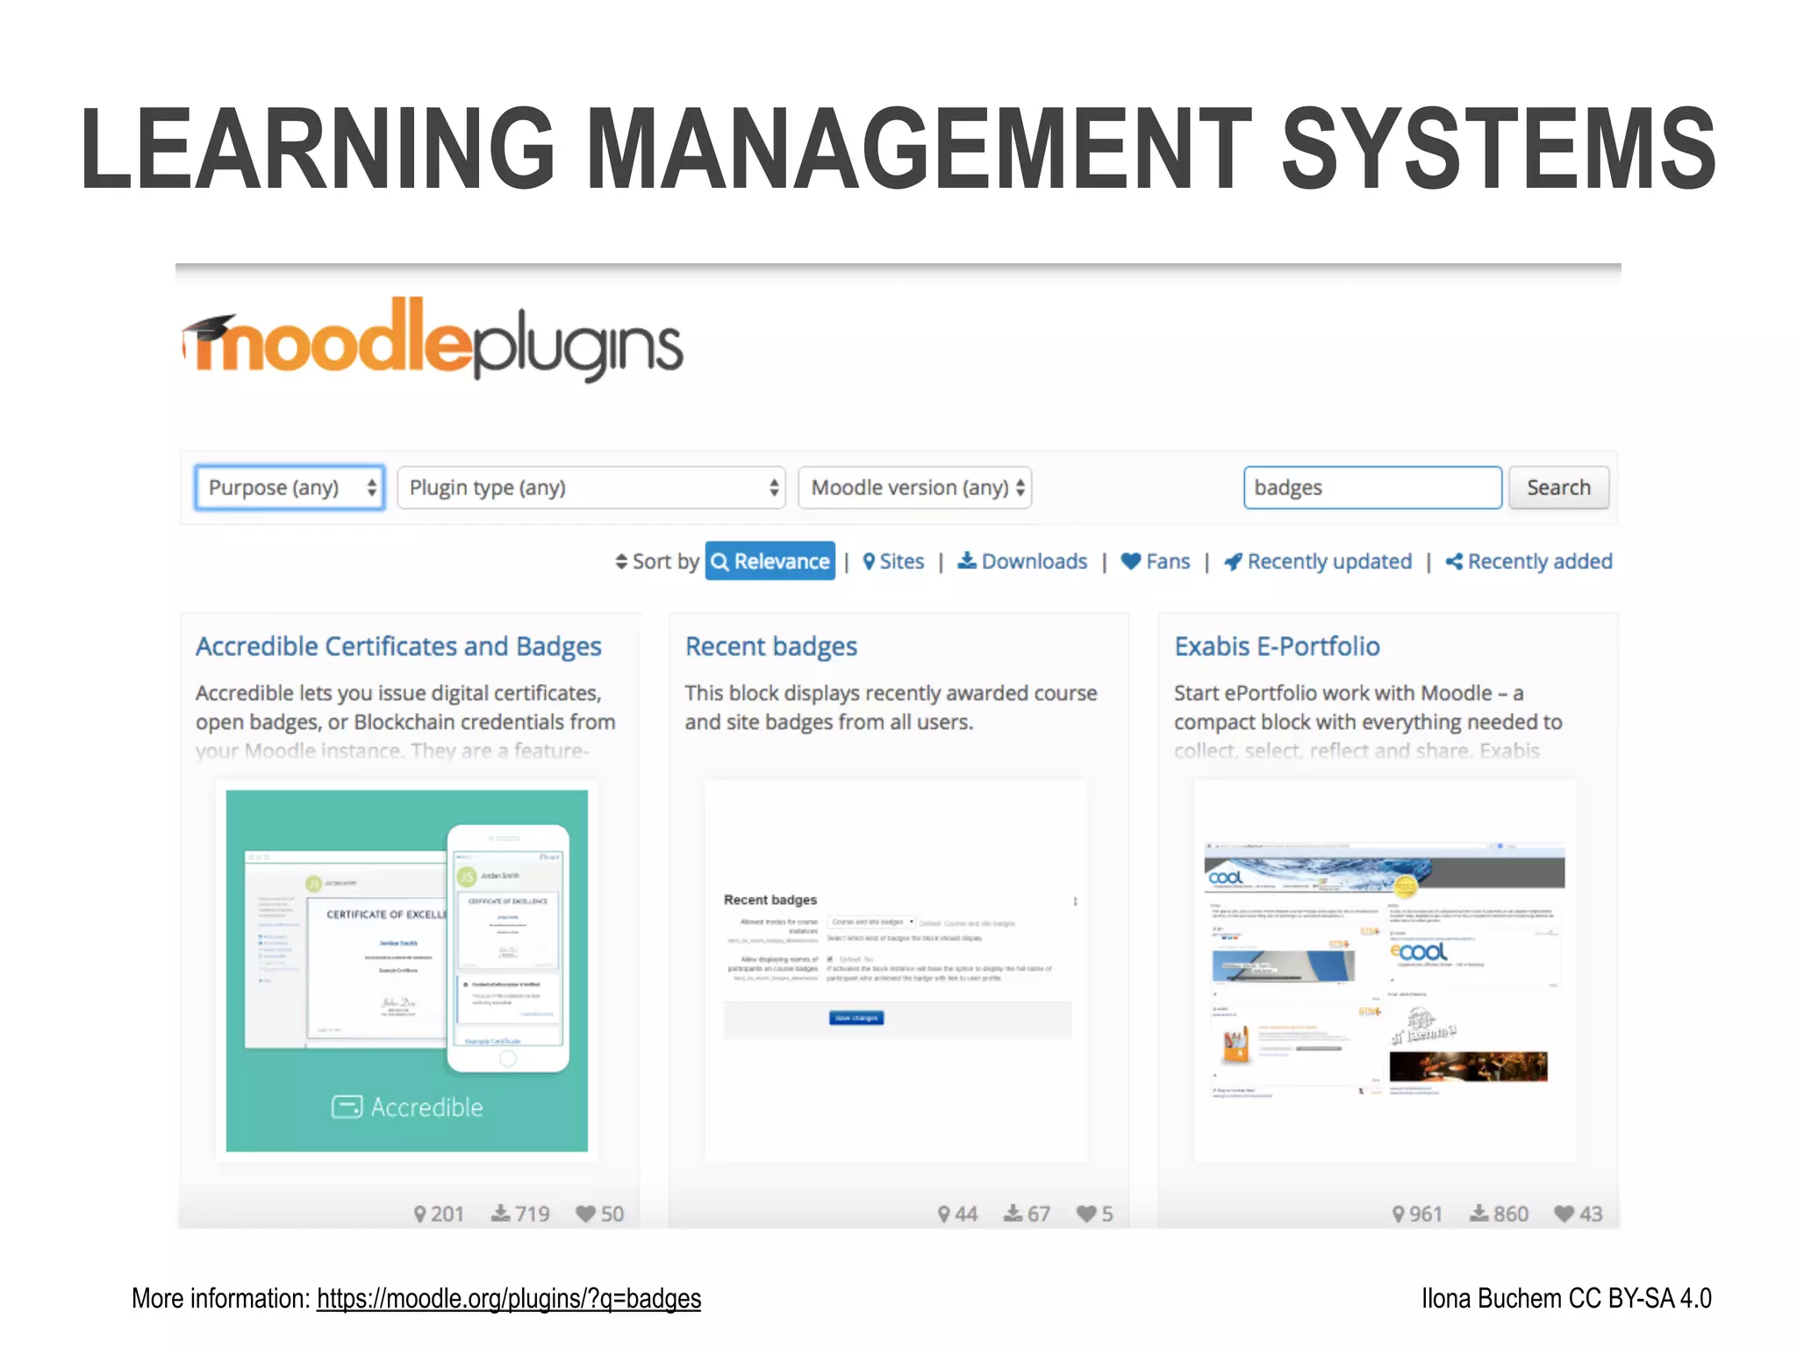Viewport: 1797px width, 1348px height.
Task: Open Accredible Certificates and Badges plugin link
Action: click(x=398, y=647)
